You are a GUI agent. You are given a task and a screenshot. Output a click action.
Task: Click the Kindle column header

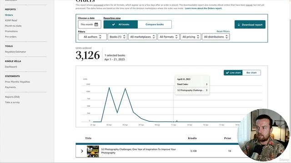click(192, 138)
